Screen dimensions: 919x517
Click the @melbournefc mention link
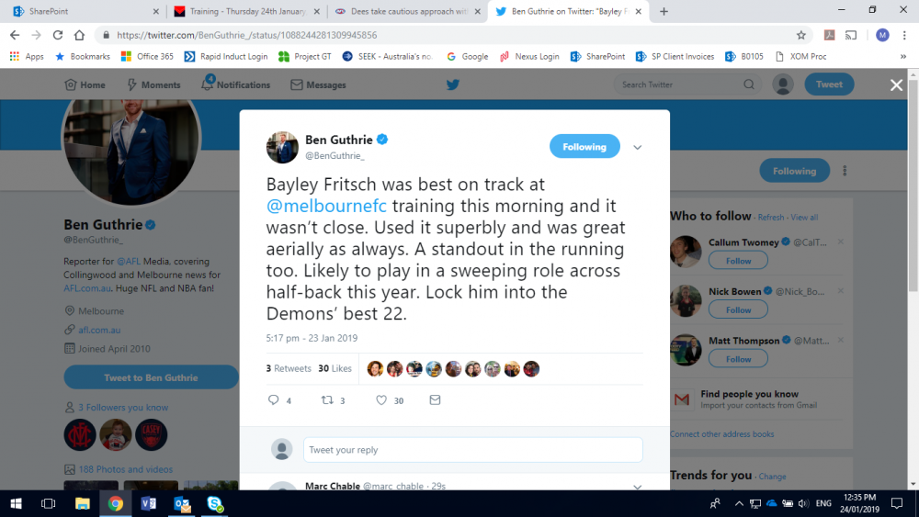pos(326,206)
